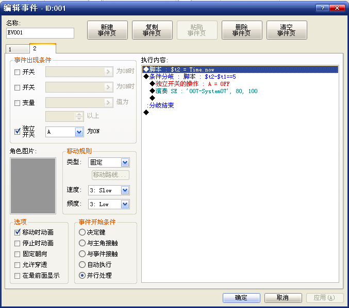Enable the second 开关 condition checkbox
The image size is (349, 308).
point(17,87)
